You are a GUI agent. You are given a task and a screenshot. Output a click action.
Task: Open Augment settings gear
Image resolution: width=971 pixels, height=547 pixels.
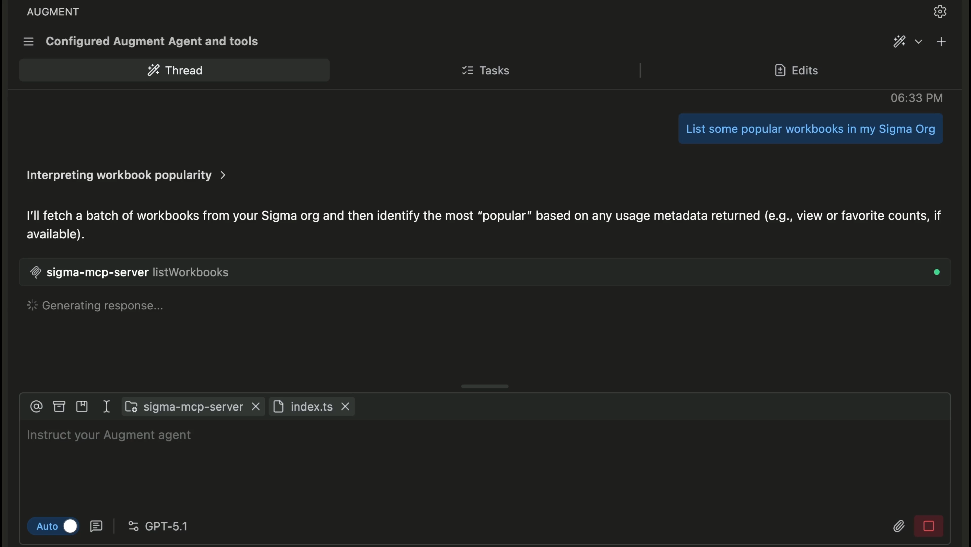tap(940, 11)
